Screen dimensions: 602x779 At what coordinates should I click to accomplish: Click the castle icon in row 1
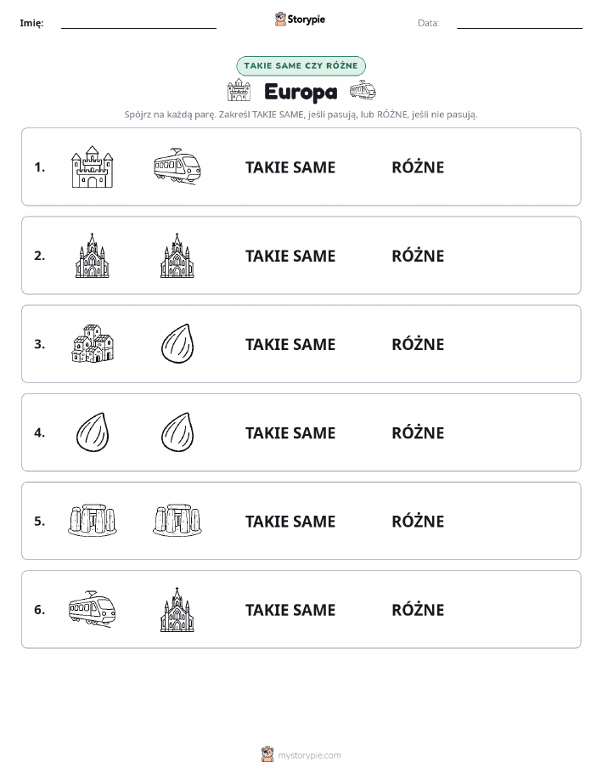click(x=93, y=167)
